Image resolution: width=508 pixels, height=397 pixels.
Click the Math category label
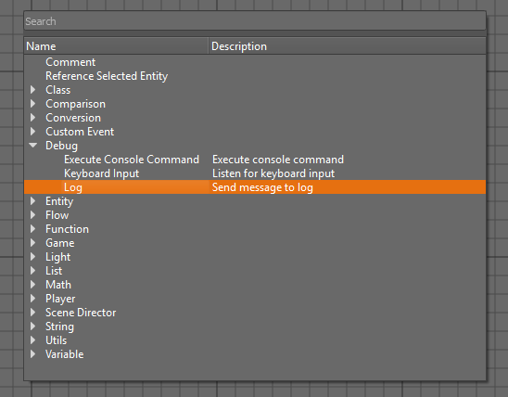click(x=58, y=285)
